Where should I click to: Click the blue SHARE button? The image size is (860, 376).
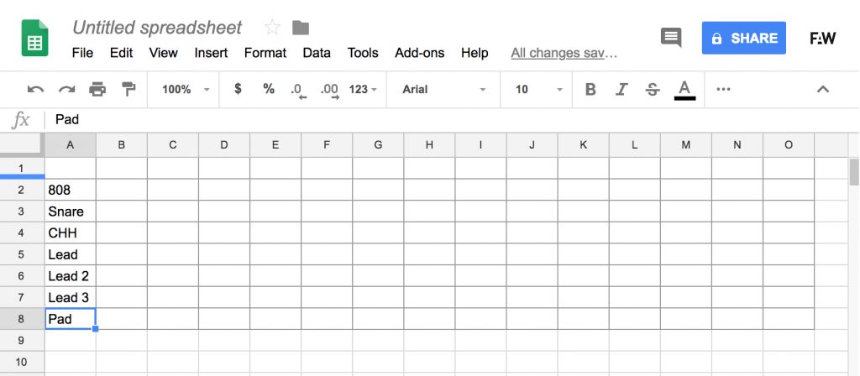744,38
